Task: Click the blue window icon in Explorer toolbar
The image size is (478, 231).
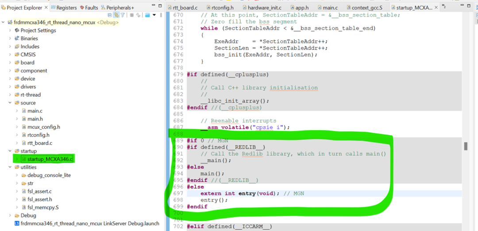Action: coord(147,15)
